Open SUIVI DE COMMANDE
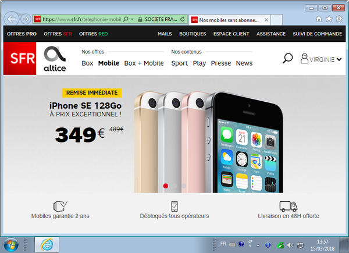The width and height of the screenshot is (349, 253). point(318,34)
